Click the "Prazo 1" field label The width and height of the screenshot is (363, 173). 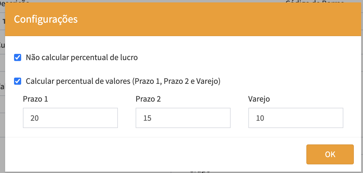(36, 99)
